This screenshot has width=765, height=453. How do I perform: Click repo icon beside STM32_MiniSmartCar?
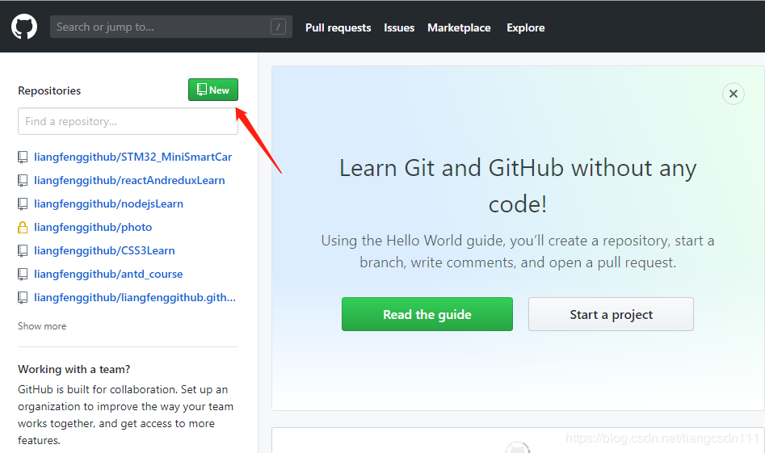[23, 157]
